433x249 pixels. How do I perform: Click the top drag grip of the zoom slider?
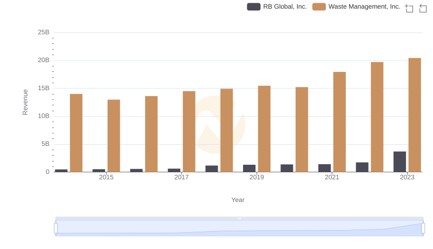(x=239, y=218)
